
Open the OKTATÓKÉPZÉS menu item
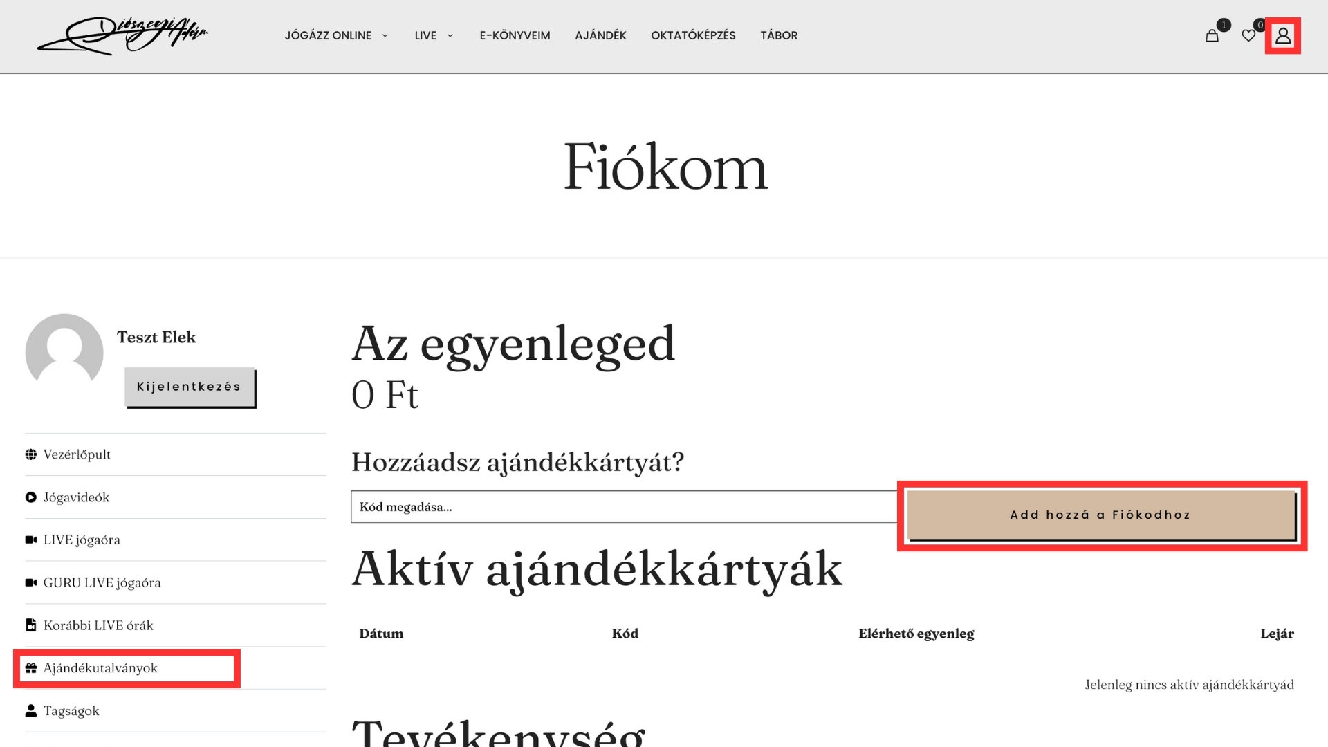[x=693, y=35]
